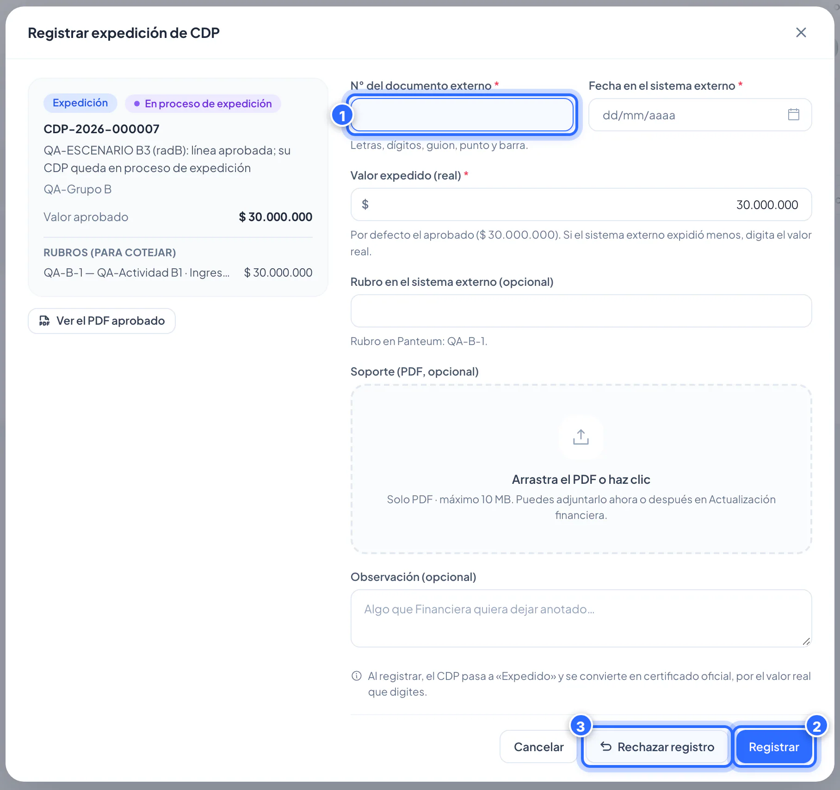Open the PDF upload drop zone
This screenshot has width=840, height=790.
pos(581,469)
